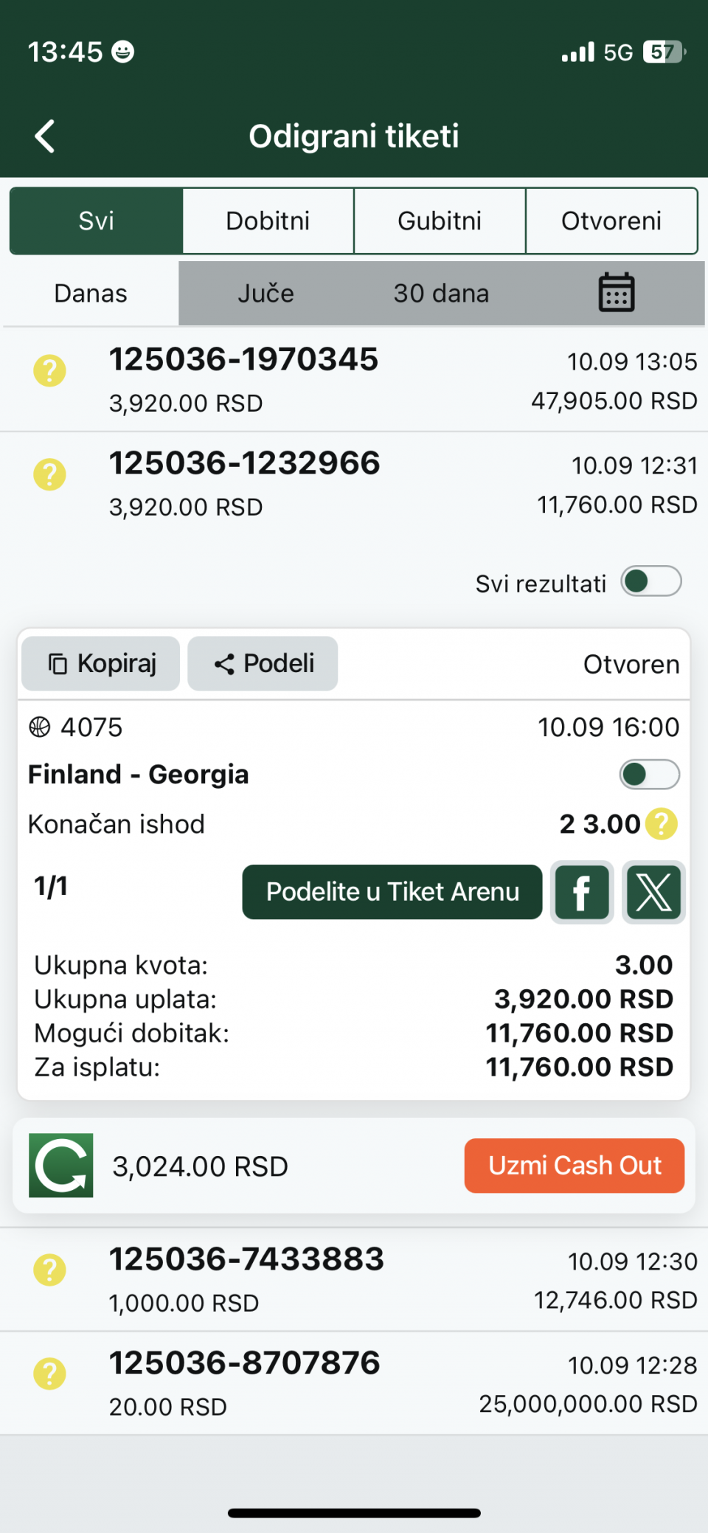Toggle the Finland - Georgia match switch

649,775
